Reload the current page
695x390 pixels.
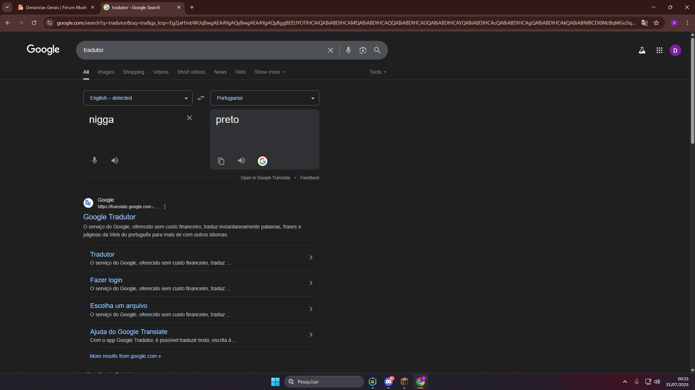[x=34, y=22]
